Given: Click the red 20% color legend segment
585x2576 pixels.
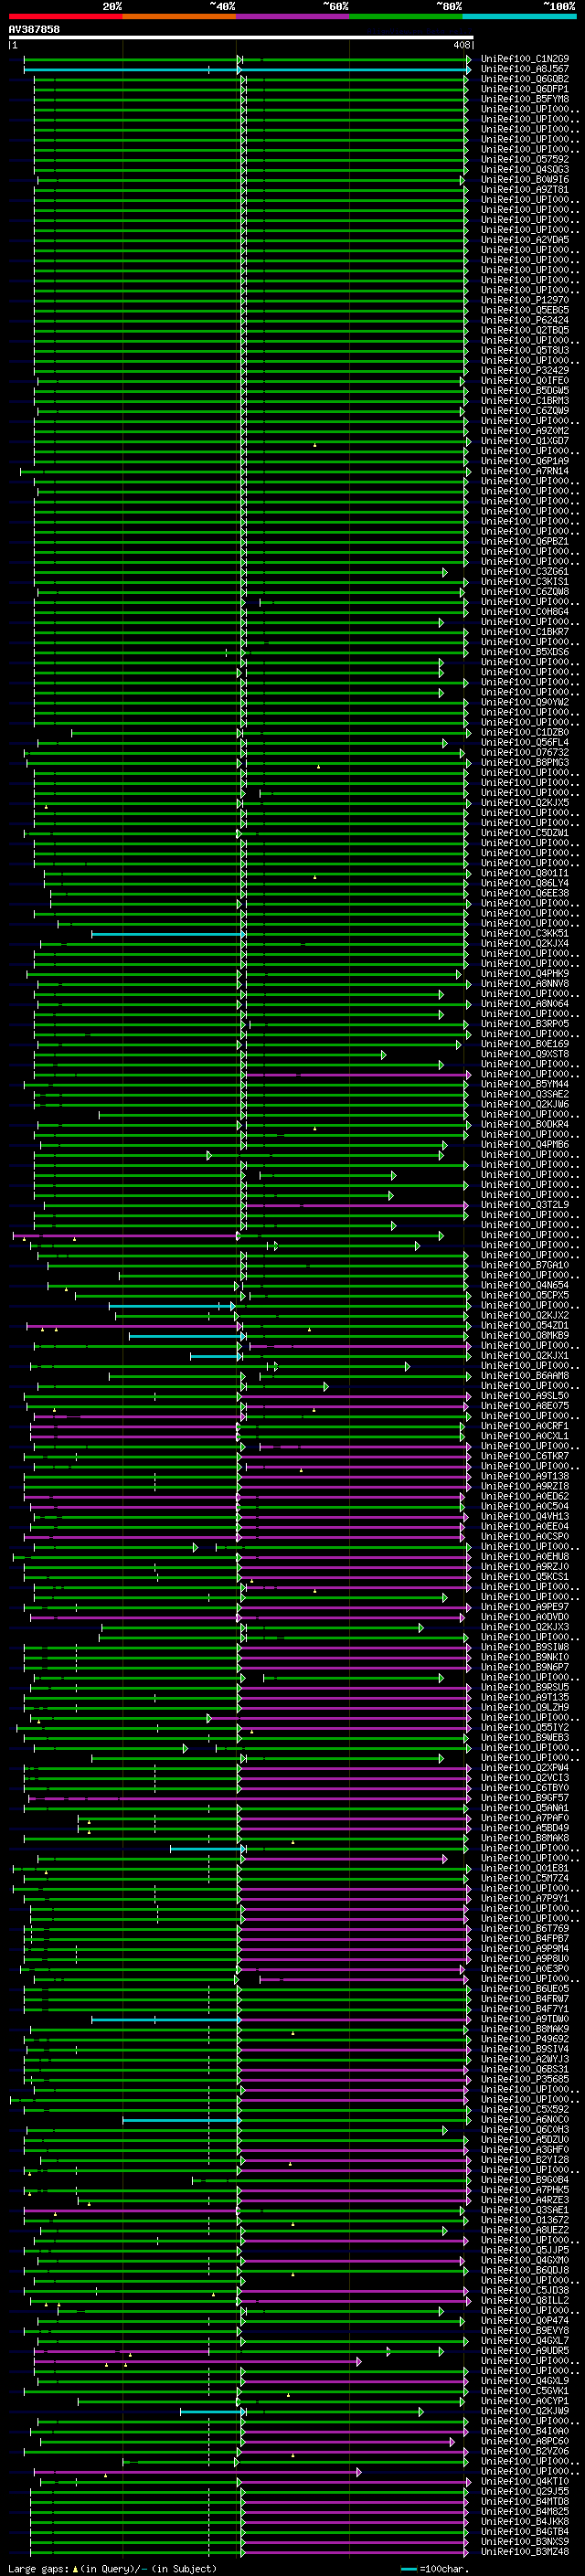Looking at the screenshot, I should point(65,16).
